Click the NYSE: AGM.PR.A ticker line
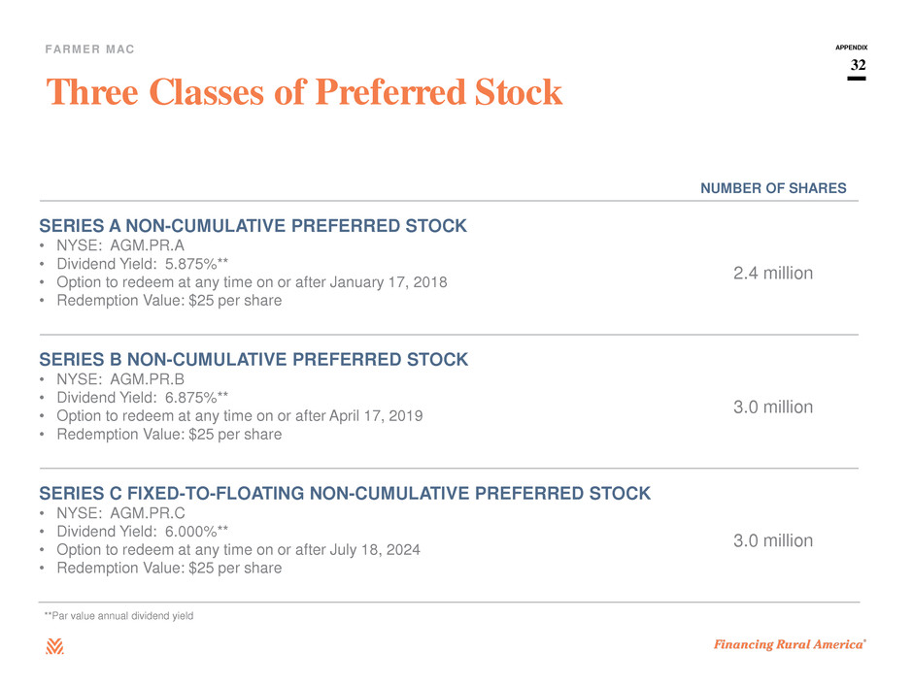 pyautogui.click(x=119, y=245)
